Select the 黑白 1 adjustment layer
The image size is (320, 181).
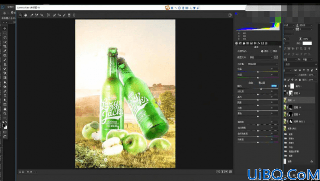click(x=300, y=86)
